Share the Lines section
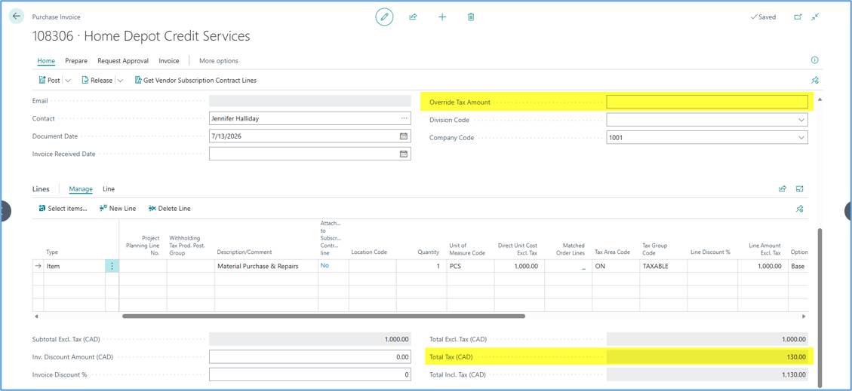The width and height of the screenshot is (852, 391). (783, 189)
